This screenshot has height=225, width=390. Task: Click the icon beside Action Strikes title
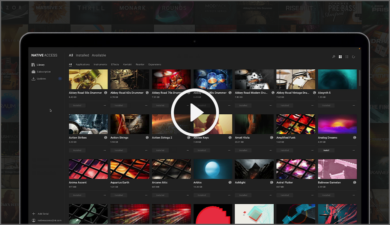click(105, 138)
